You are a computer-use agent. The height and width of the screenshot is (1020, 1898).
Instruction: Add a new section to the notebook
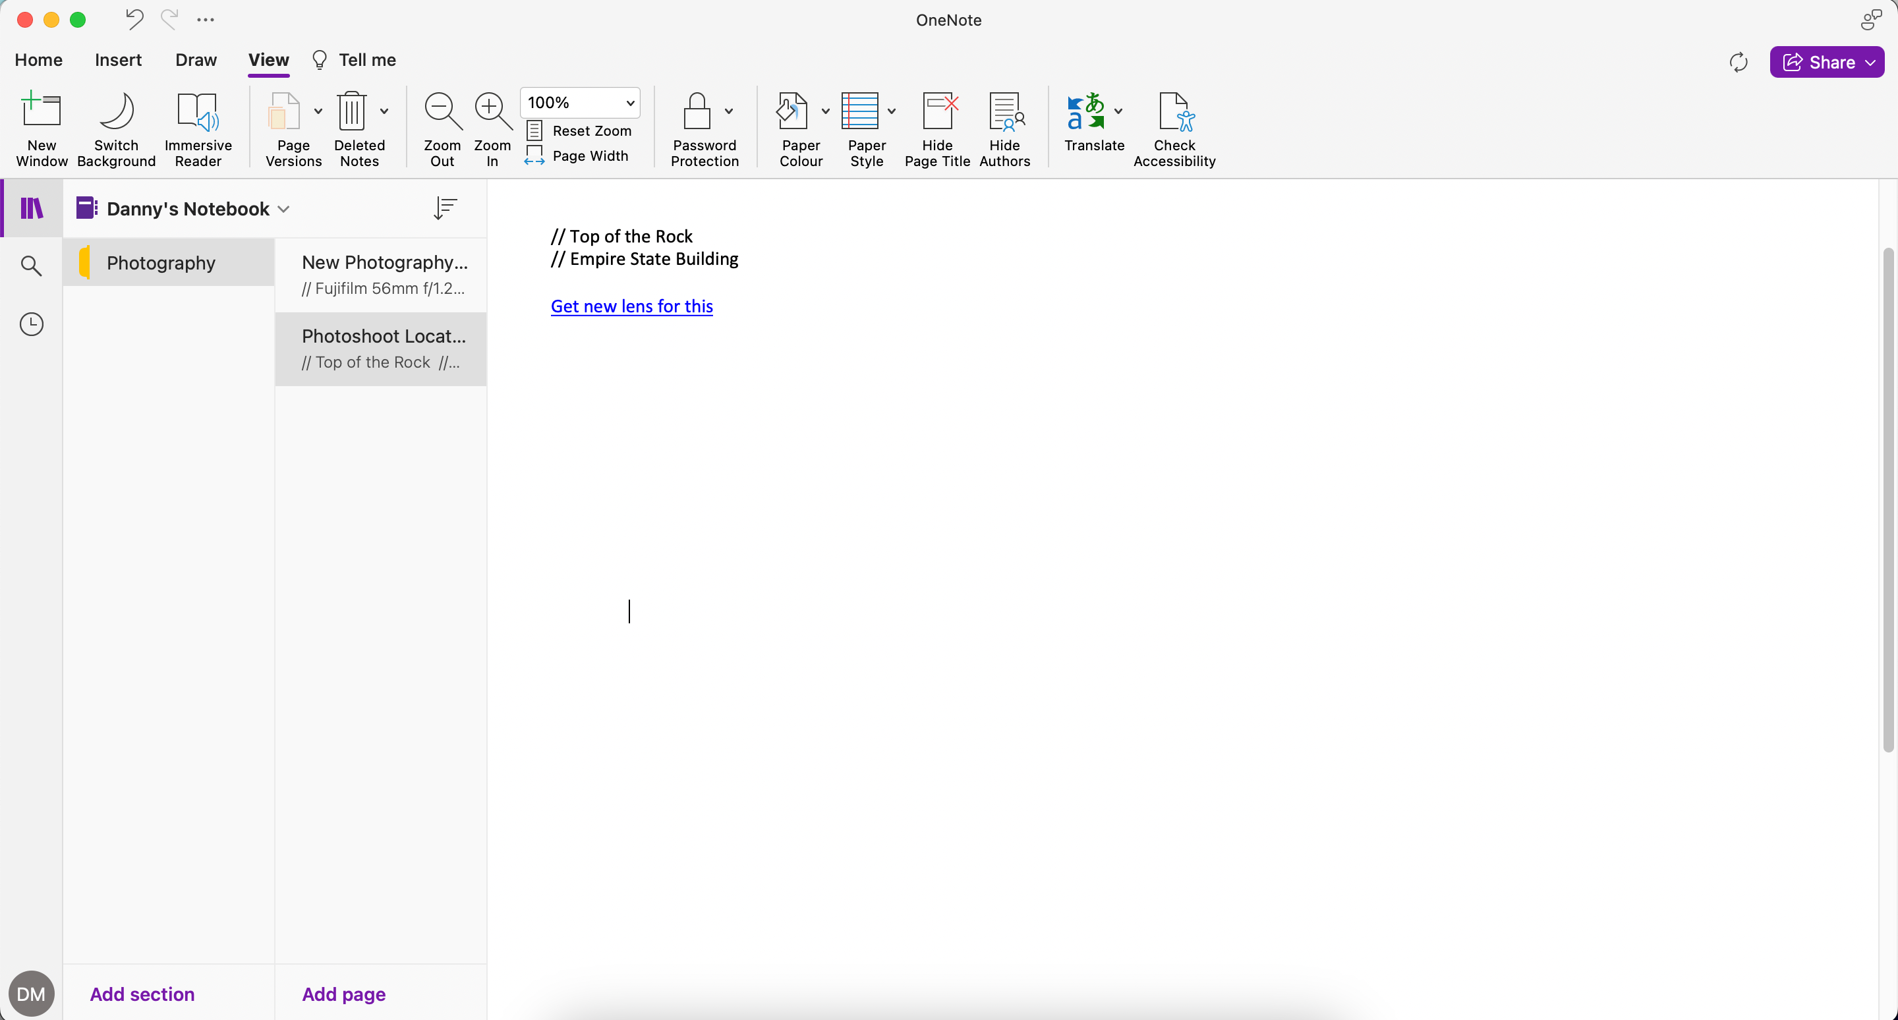click(142, 994)
